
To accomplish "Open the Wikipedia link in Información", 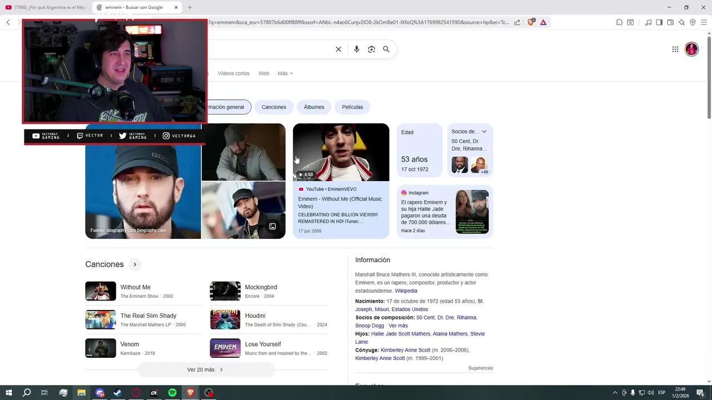I will coord(406,291).
